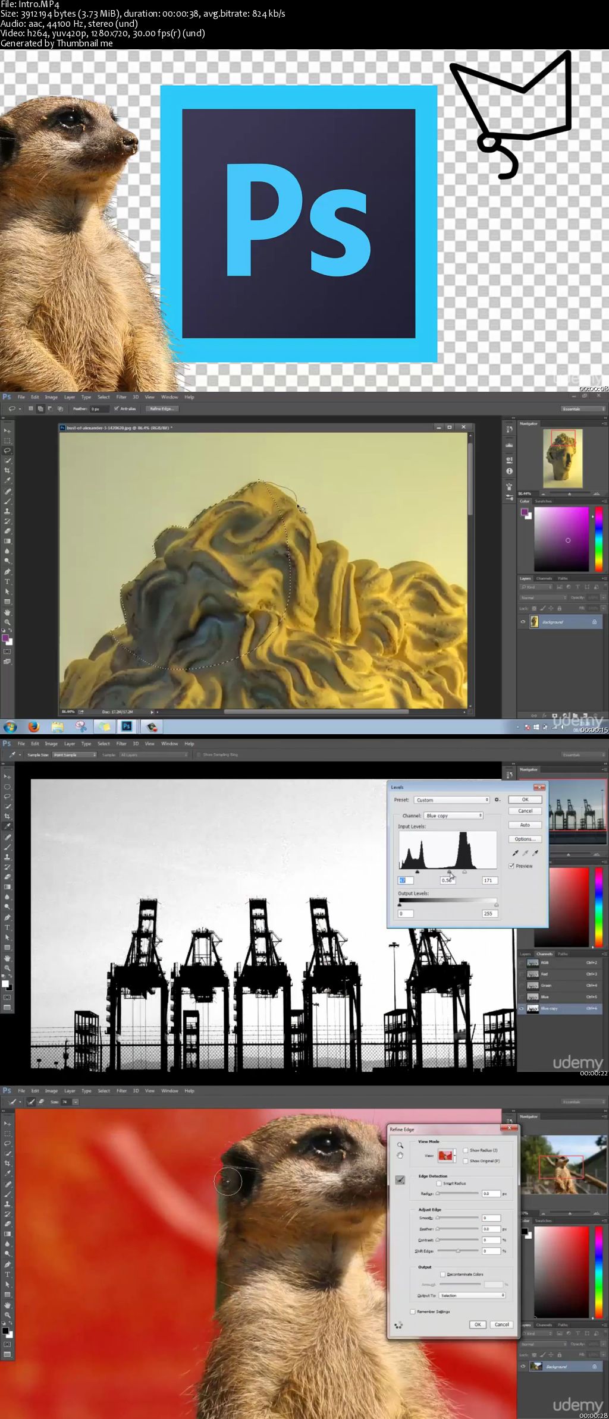Show the RGB channel visibility box
609x1419 pixels.
pos(522,962)
